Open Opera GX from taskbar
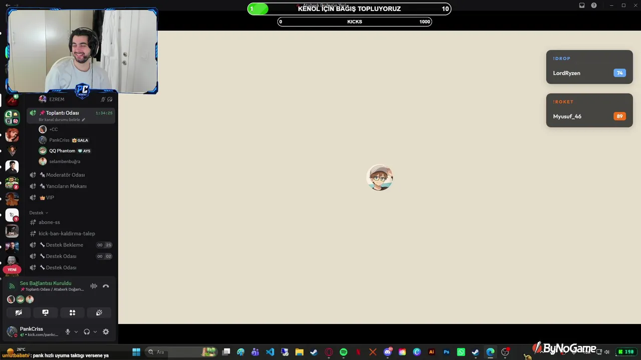The height and width of the screenshot is (360, 641). [329, 352]
